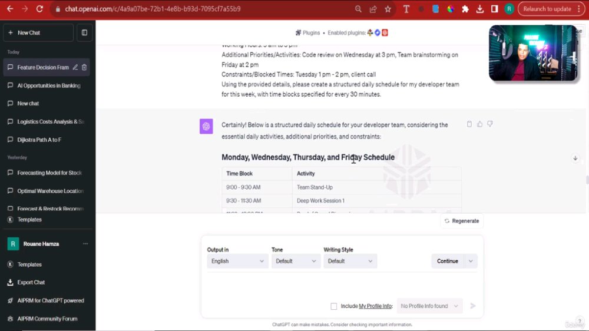Open the Tone dropdown

click(296, 261)
